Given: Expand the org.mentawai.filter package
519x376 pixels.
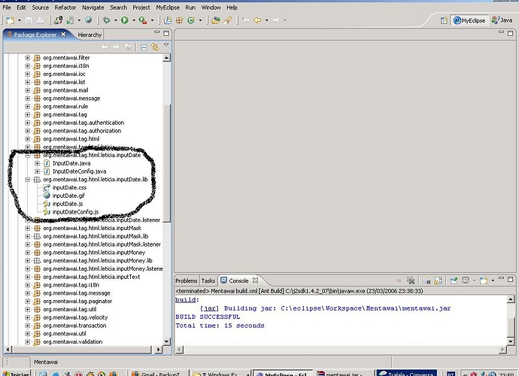Looking at the screenshot, I should pos(28,58).
